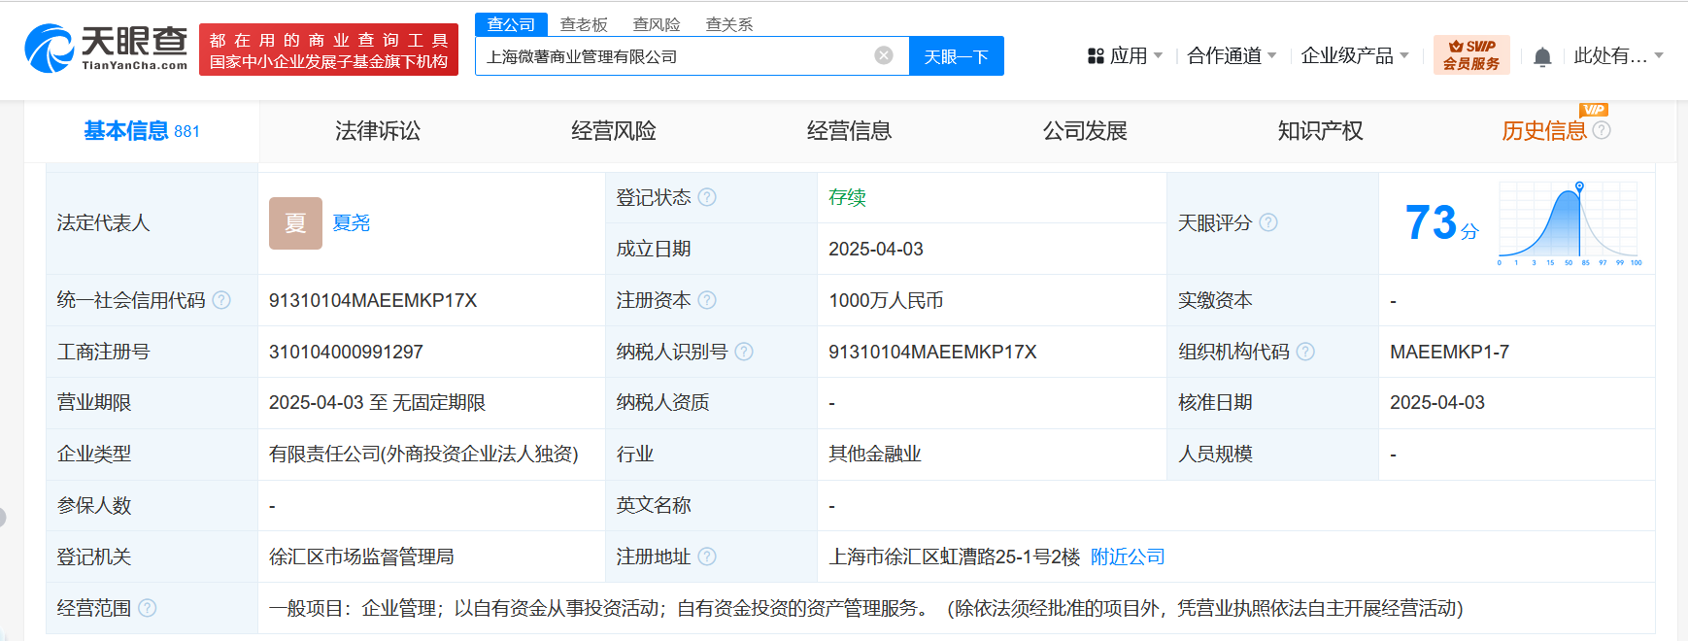
Task: Click the red 商业查询工具 banner
Action: tap(328, 51)
